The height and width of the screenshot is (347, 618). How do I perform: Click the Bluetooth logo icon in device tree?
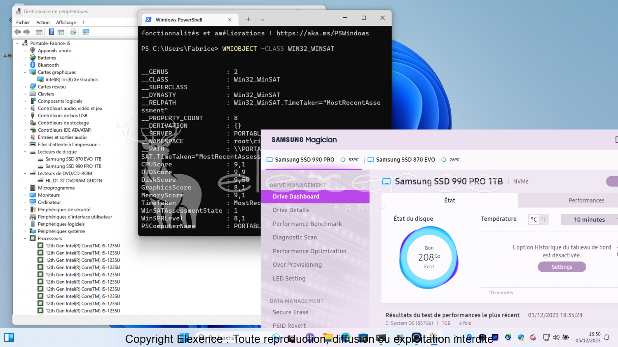(x=33, y=65)
